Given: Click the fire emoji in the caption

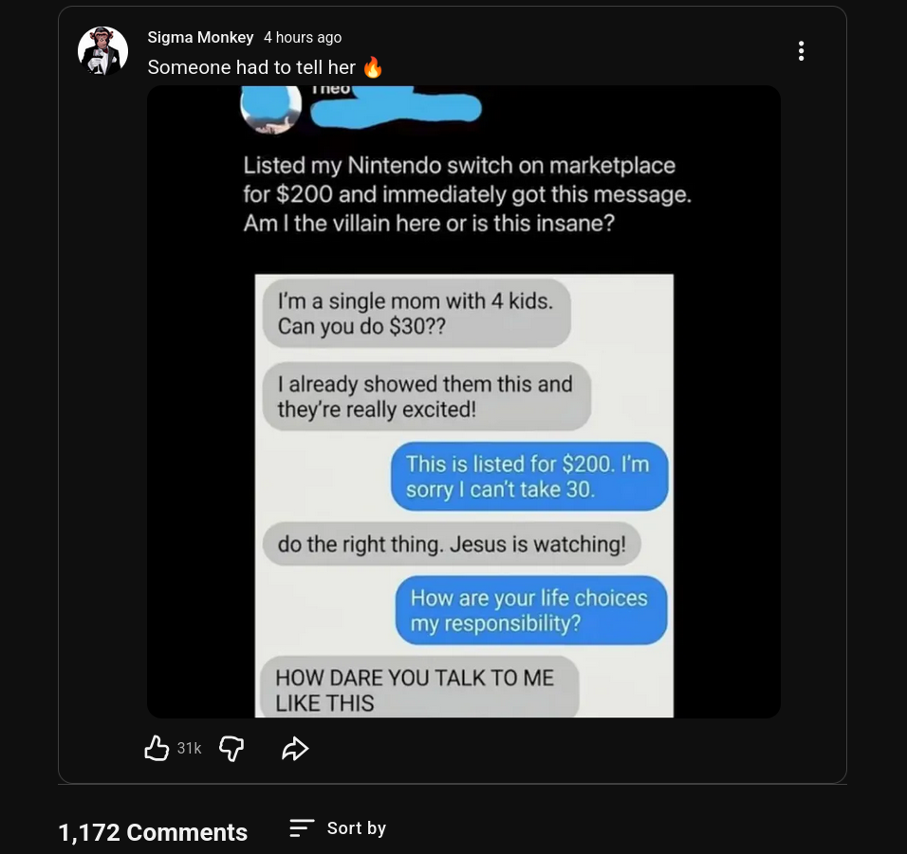Looking at the screenshot, I should pos(371,67).
